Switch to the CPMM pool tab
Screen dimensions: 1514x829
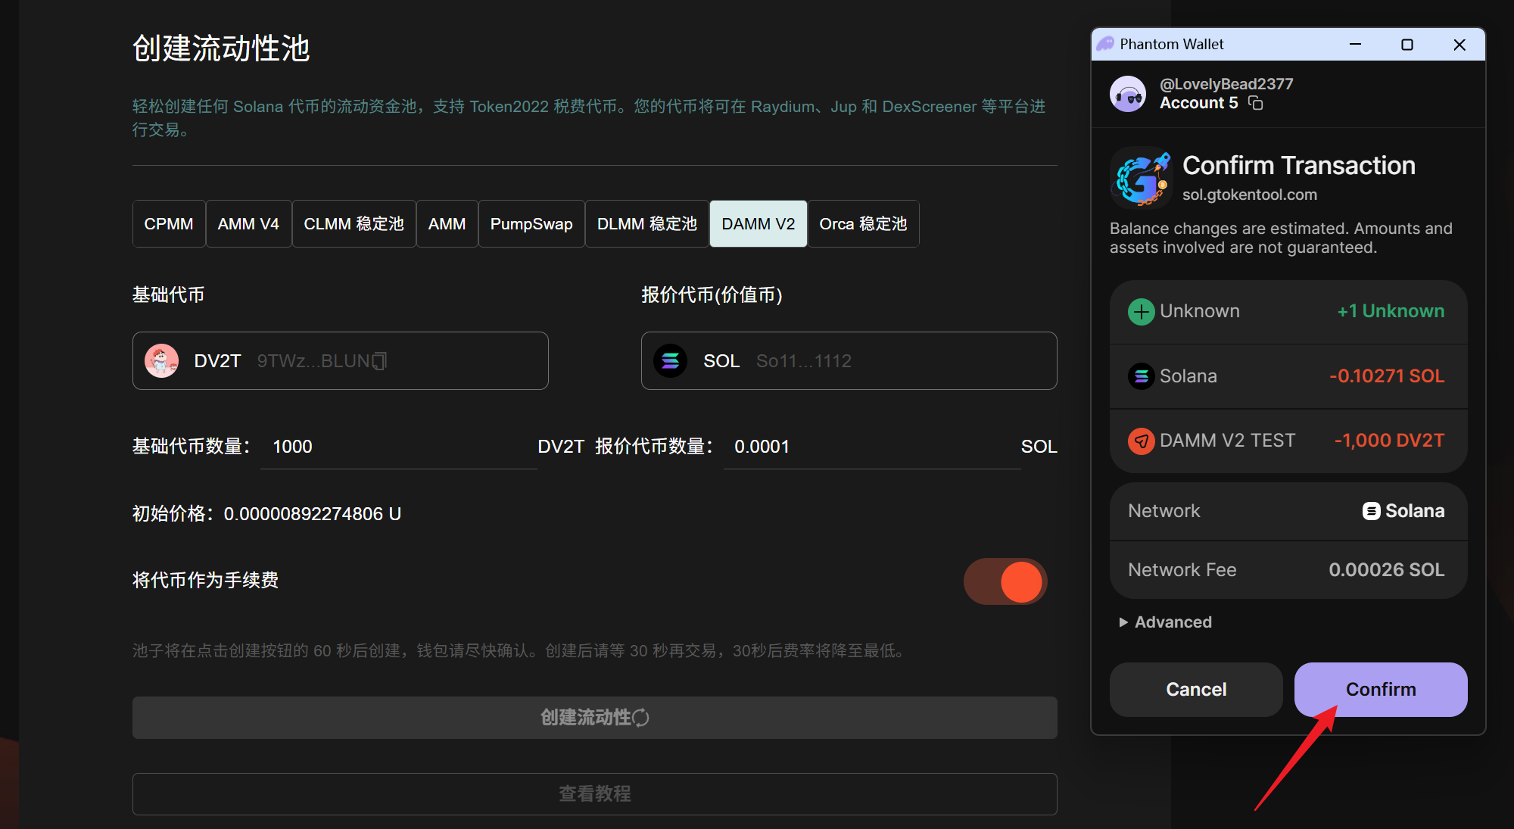[x=169, y=224]
